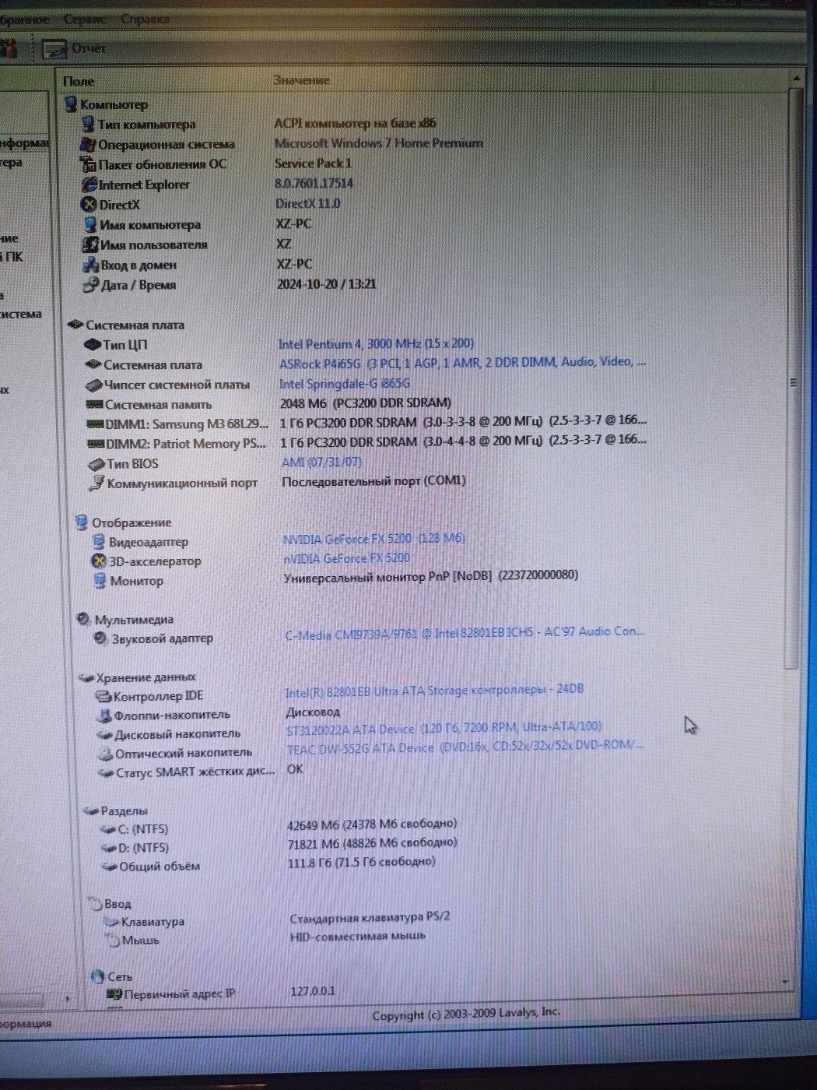Screen dimensions: 817x1090
Task: Open nVIDIA GeForce FX 5200 3D-accelerator link
Action: [x=346, y=557]
